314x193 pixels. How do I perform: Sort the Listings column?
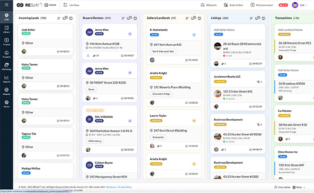click(251, 18)
